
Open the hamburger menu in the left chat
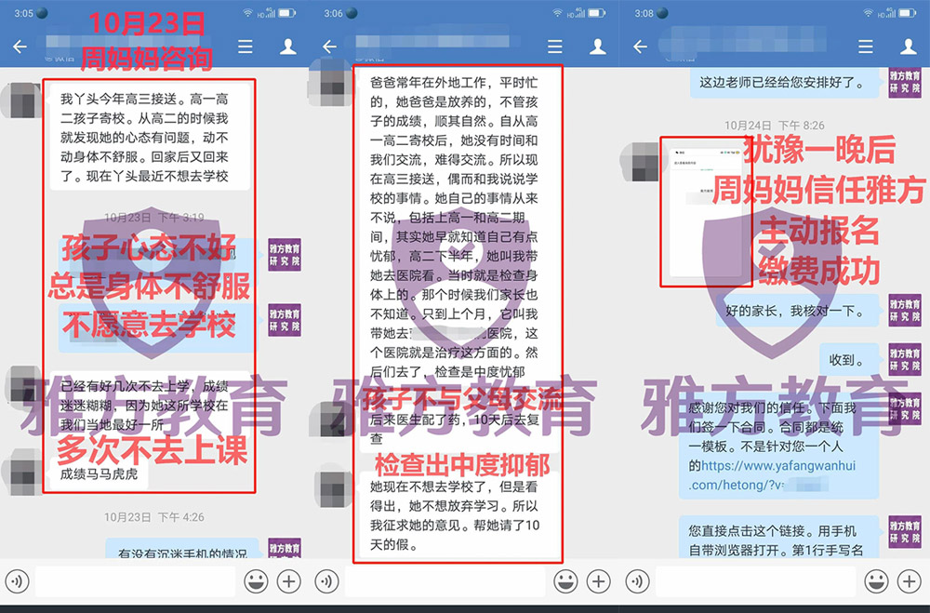tap(246, 47)
